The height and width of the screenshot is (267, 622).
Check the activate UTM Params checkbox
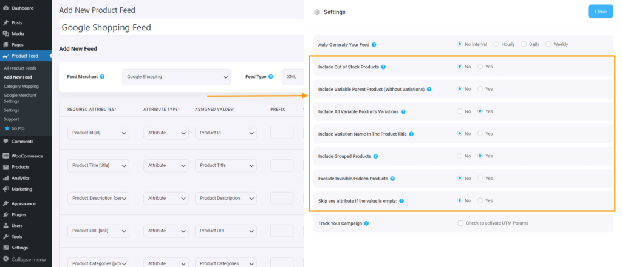coord(460,223)
